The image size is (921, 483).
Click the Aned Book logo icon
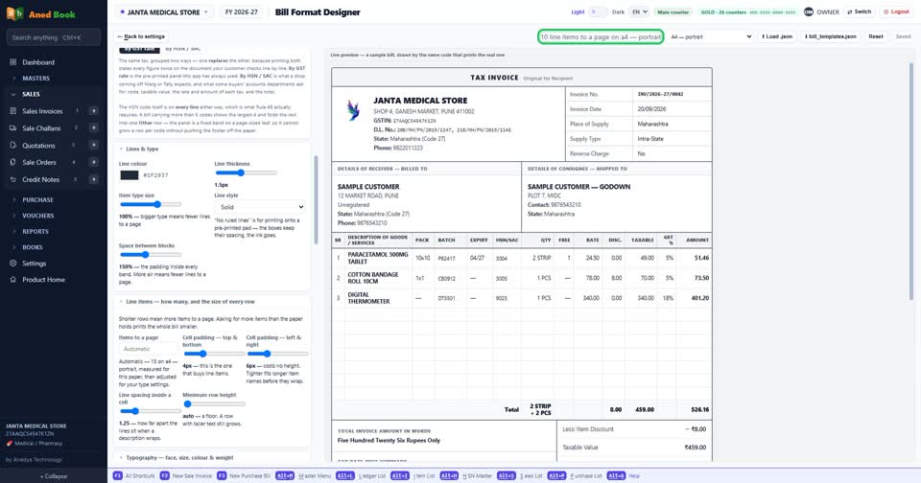click(14, 13)
